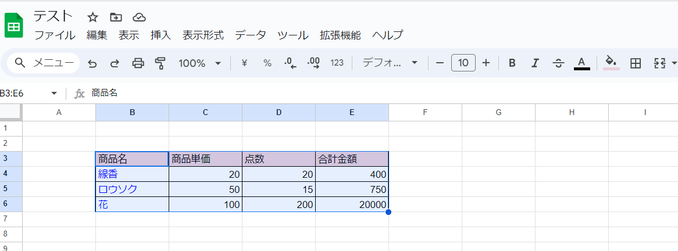Click the redo arrow icon
This screenshot has height=251, width=678.
pos(115,63)
